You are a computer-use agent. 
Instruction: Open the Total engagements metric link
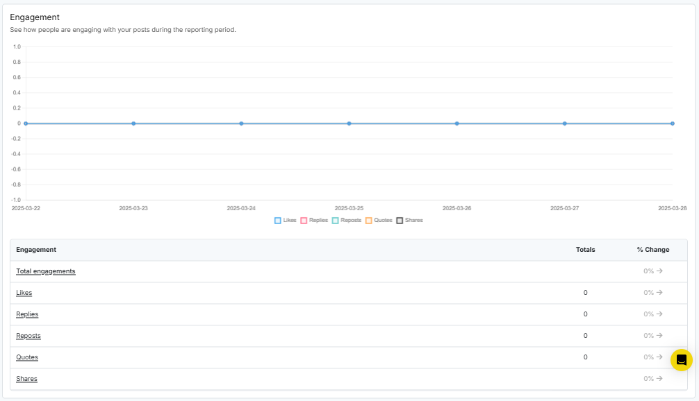45,271
